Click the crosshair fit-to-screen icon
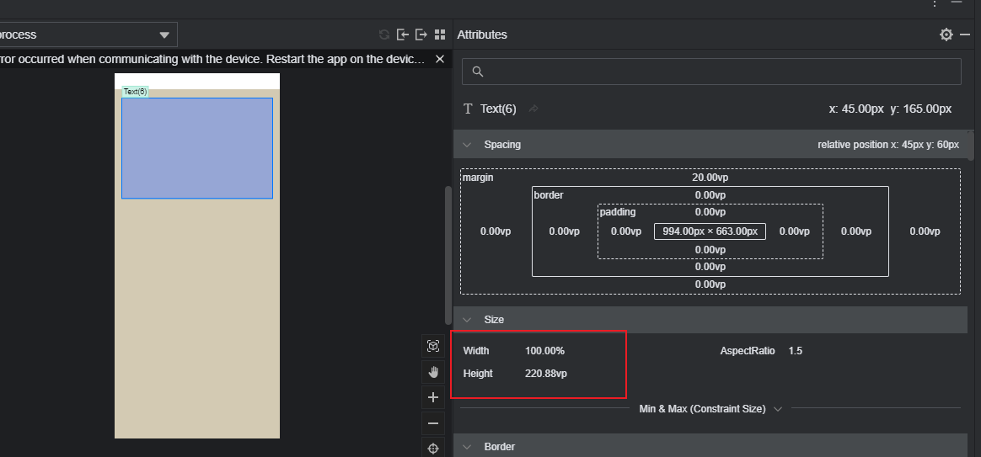The height and width of the screenshot is (457, 981). pos(433,449)
